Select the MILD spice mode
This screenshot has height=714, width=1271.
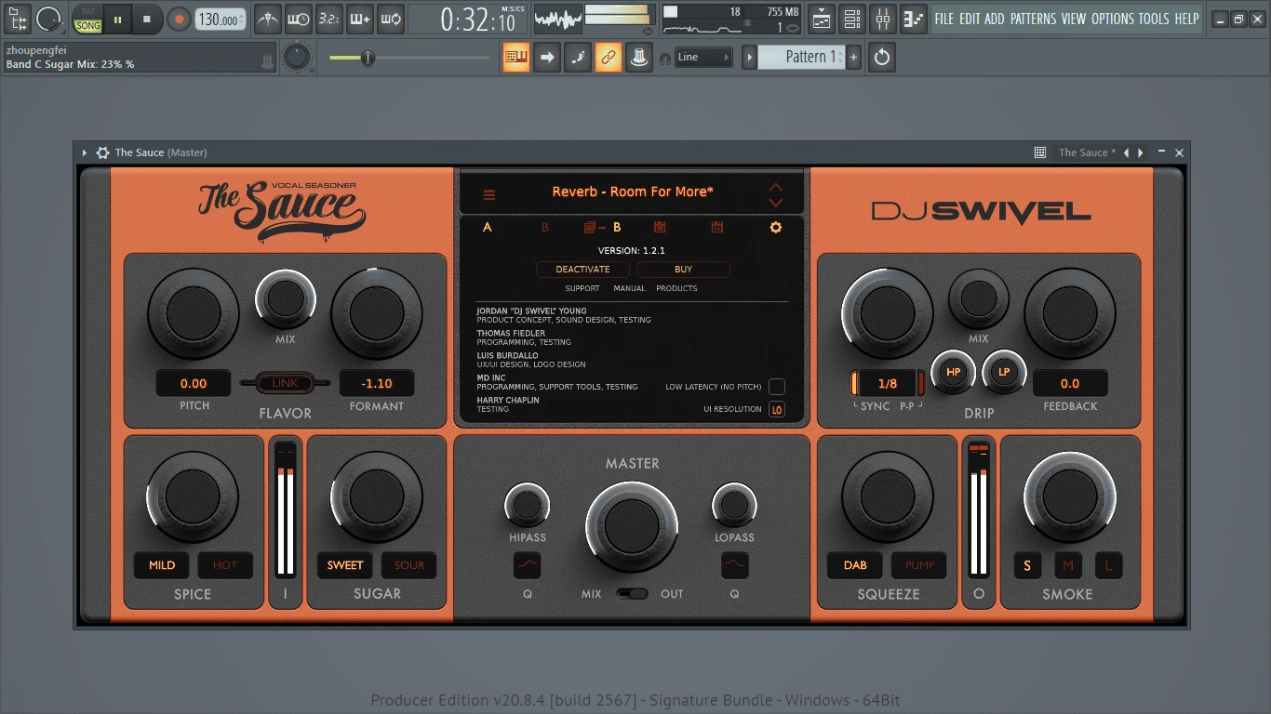(162, 565)
